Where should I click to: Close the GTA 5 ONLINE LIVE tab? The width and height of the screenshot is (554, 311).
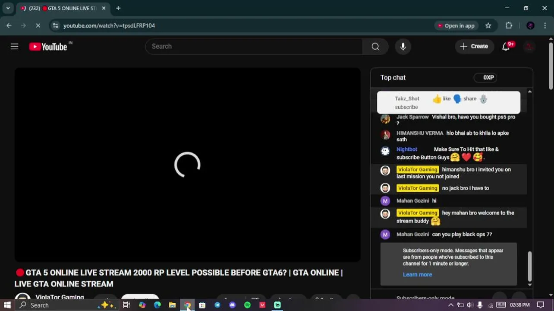pos(104,8)
